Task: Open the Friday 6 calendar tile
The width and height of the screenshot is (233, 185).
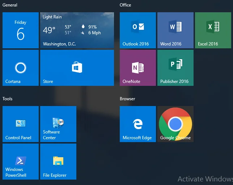Action: coord(21,30)
